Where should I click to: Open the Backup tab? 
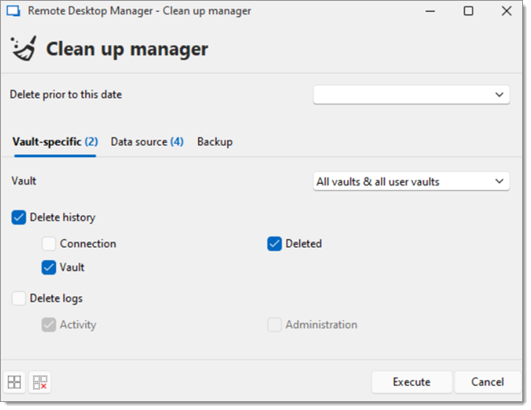tap(215, 142)
